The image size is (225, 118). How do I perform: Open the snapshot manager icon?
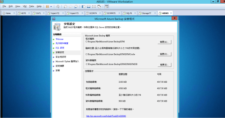(76, 6)
